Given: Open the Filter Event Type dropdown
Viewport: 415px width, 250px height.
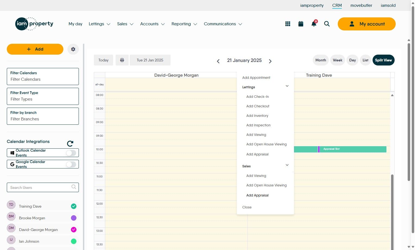Looking at the screenshot, I should pyautogui.click(x=43, y=96).
